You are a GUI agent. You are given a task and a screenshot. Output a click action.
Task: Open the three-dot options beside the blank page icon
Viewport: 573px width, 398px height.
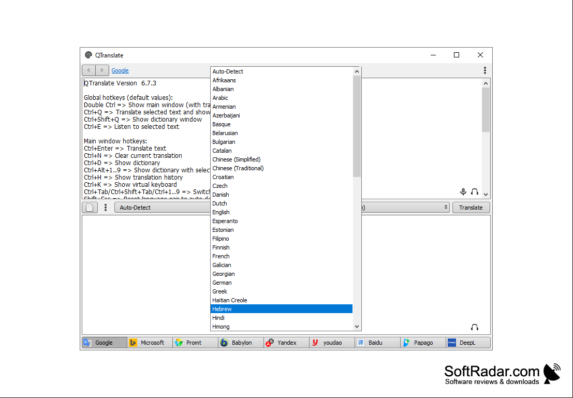(x=106, y=208)
